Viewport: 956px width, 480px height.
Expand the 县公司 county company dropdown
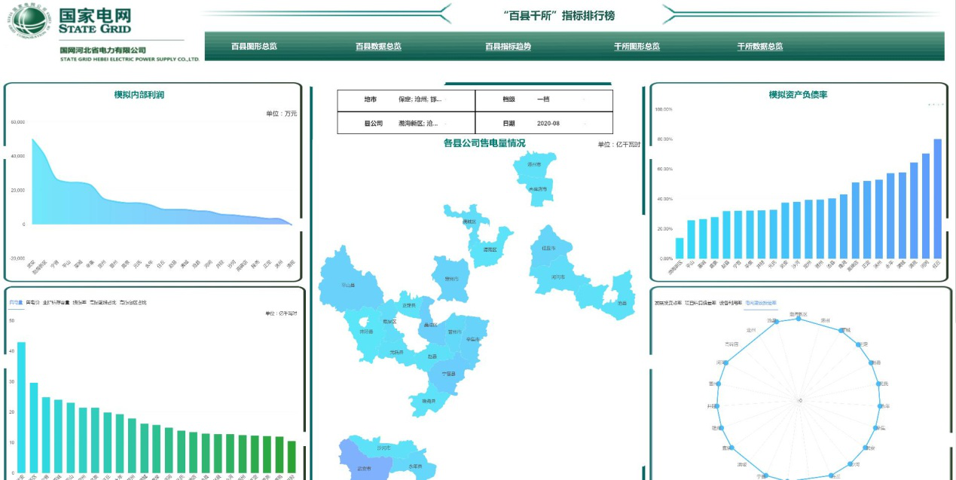tap(422, 124)
